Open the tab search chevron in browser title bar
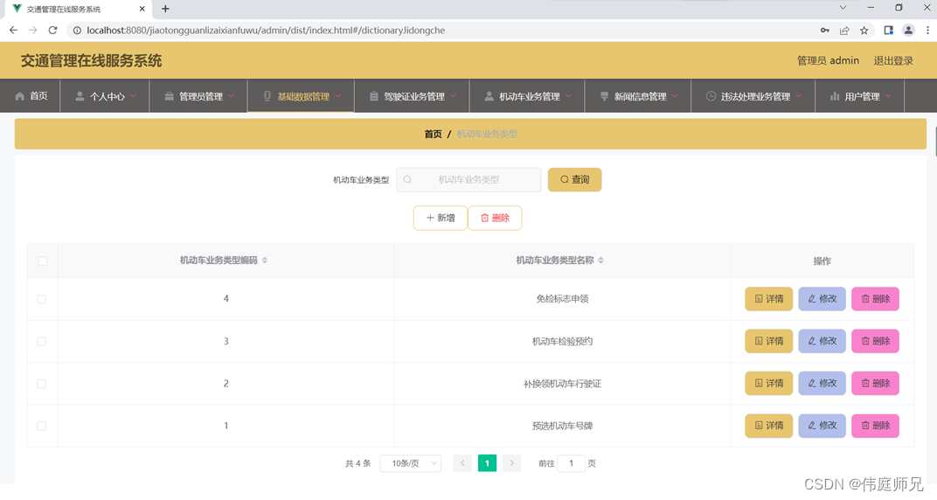 [x=843, y=8]
